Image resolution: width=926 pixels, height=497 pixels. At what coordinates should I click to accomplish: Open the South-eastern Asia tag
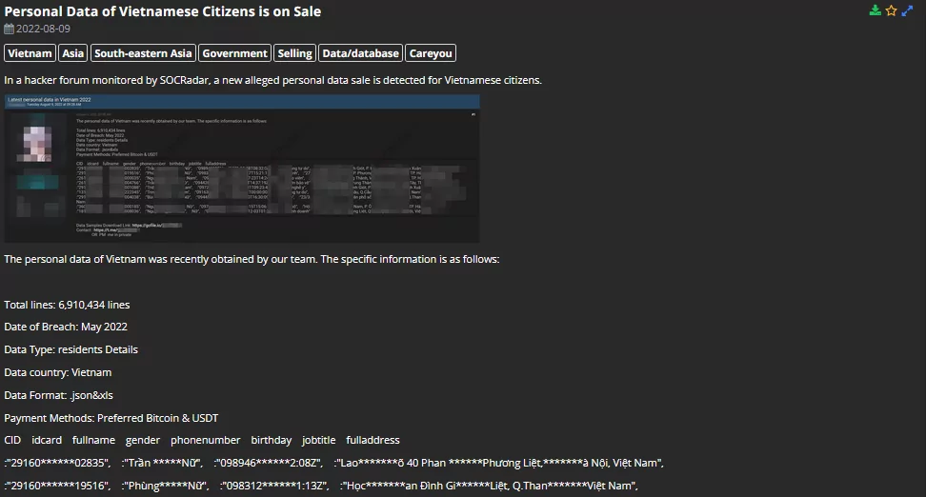coord(143,53)
